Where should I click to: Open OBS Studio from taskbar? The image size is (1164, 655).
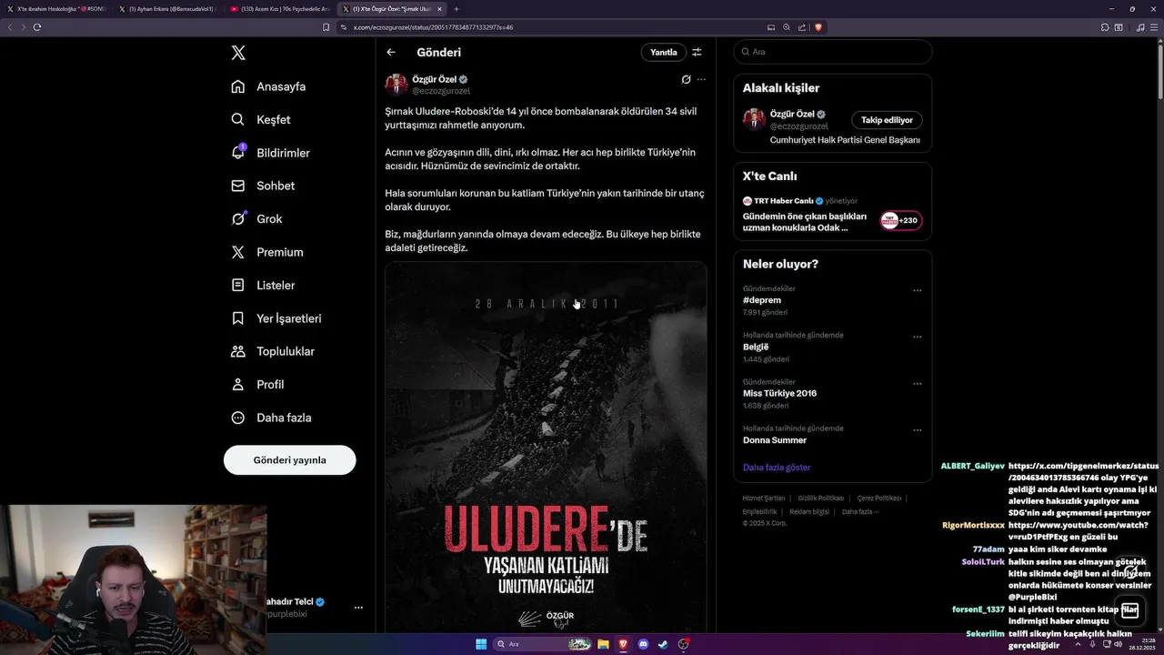tap(683, 644)
